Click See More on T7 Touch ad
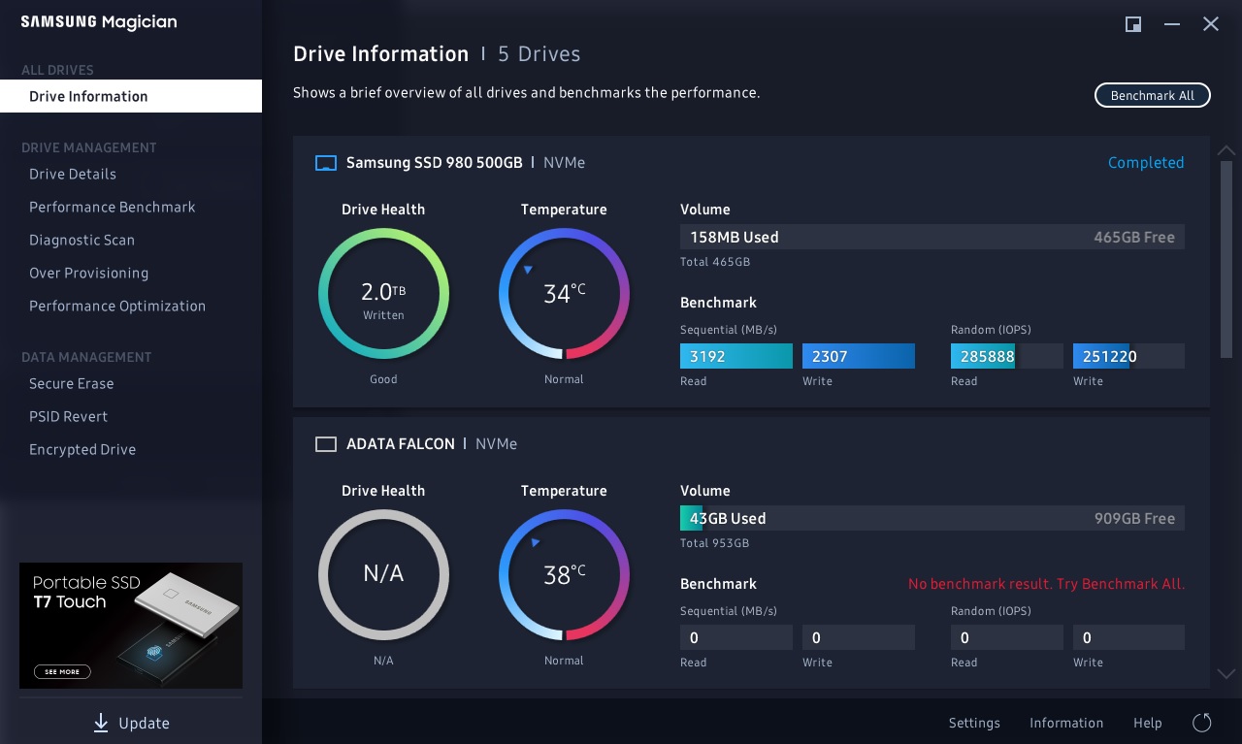The height and width of the screenshot is (744, 1242). click(x=63, y=671)
